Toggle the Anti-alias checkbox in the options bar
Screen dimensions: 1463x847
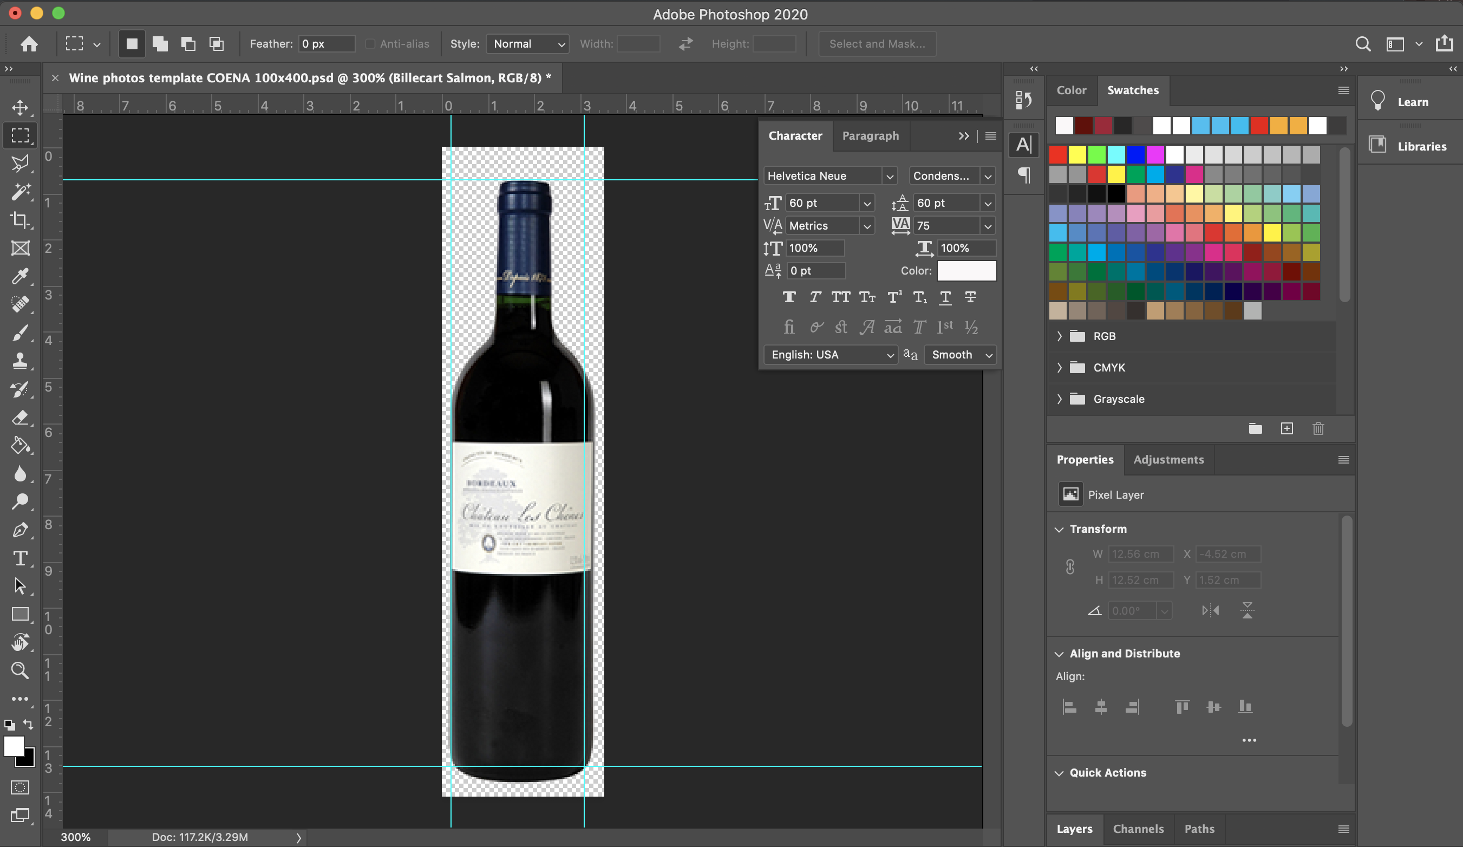pos(370,43)
